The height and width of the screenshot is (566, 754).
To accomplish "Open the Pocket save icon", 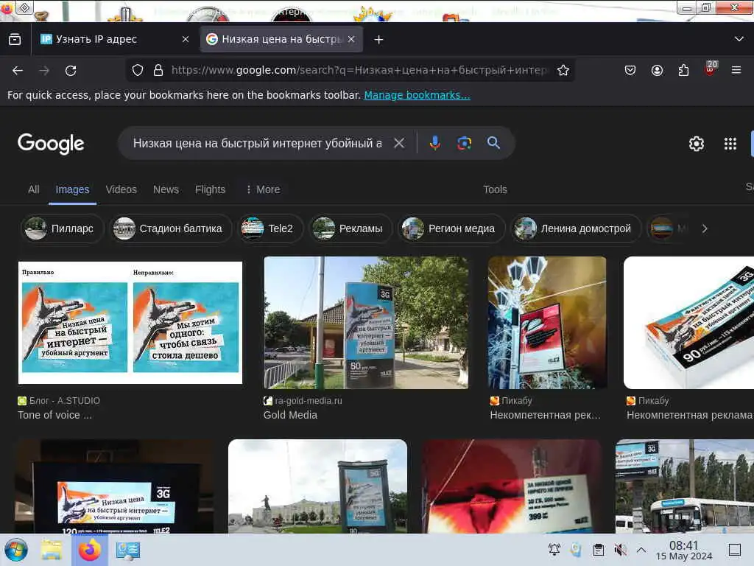I will [x=630, y=70].
